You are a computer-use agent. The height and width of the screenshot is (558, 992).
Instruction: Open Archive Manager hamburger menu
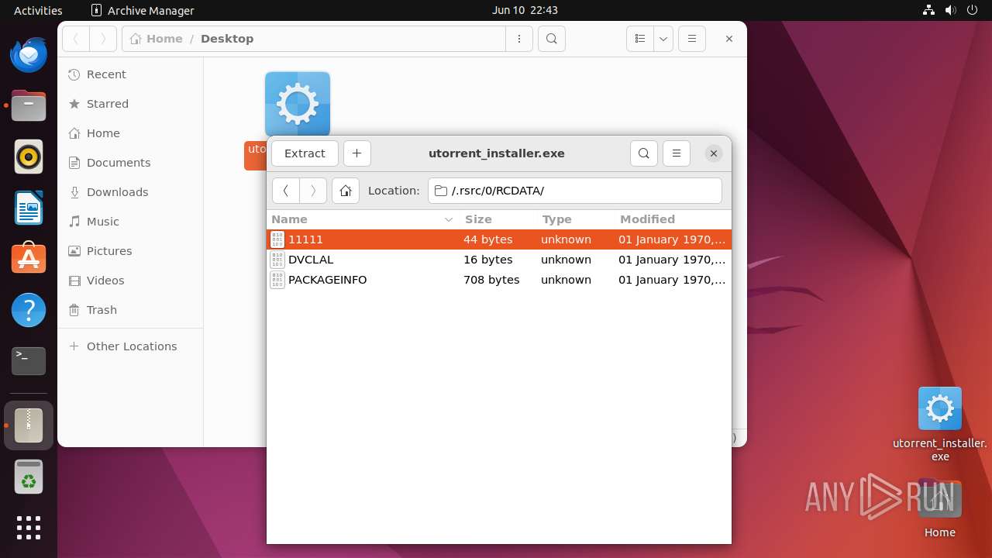coord(677,153)
